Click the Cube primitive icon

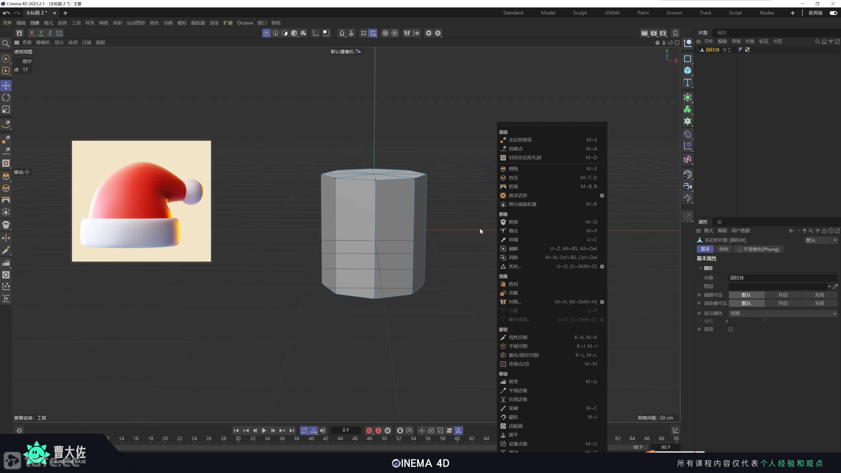687,71
